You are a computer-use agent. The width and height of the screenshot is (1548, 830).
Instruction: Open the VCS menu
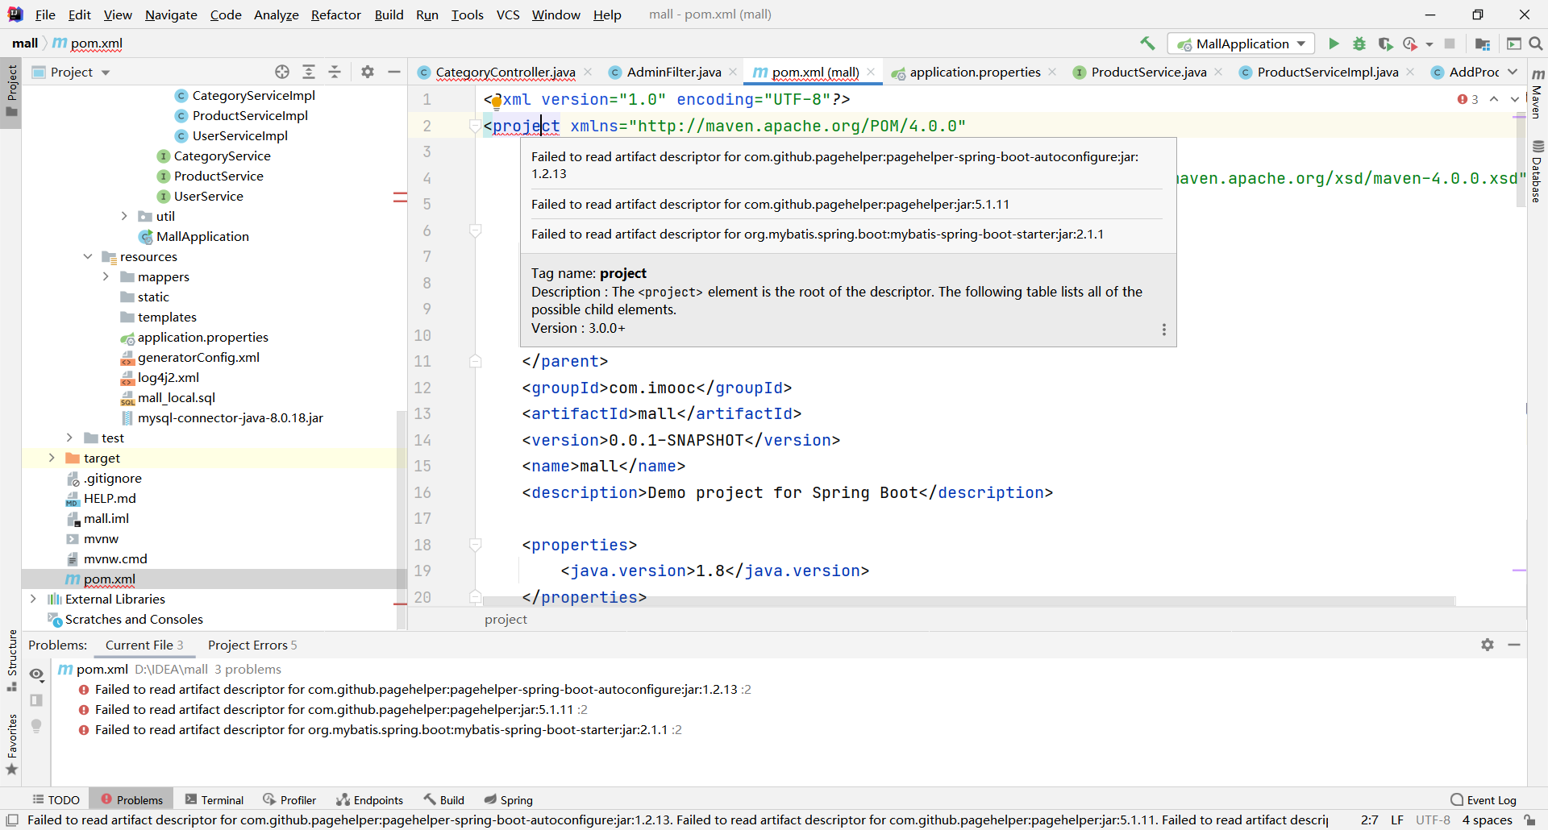click(508, 15)
